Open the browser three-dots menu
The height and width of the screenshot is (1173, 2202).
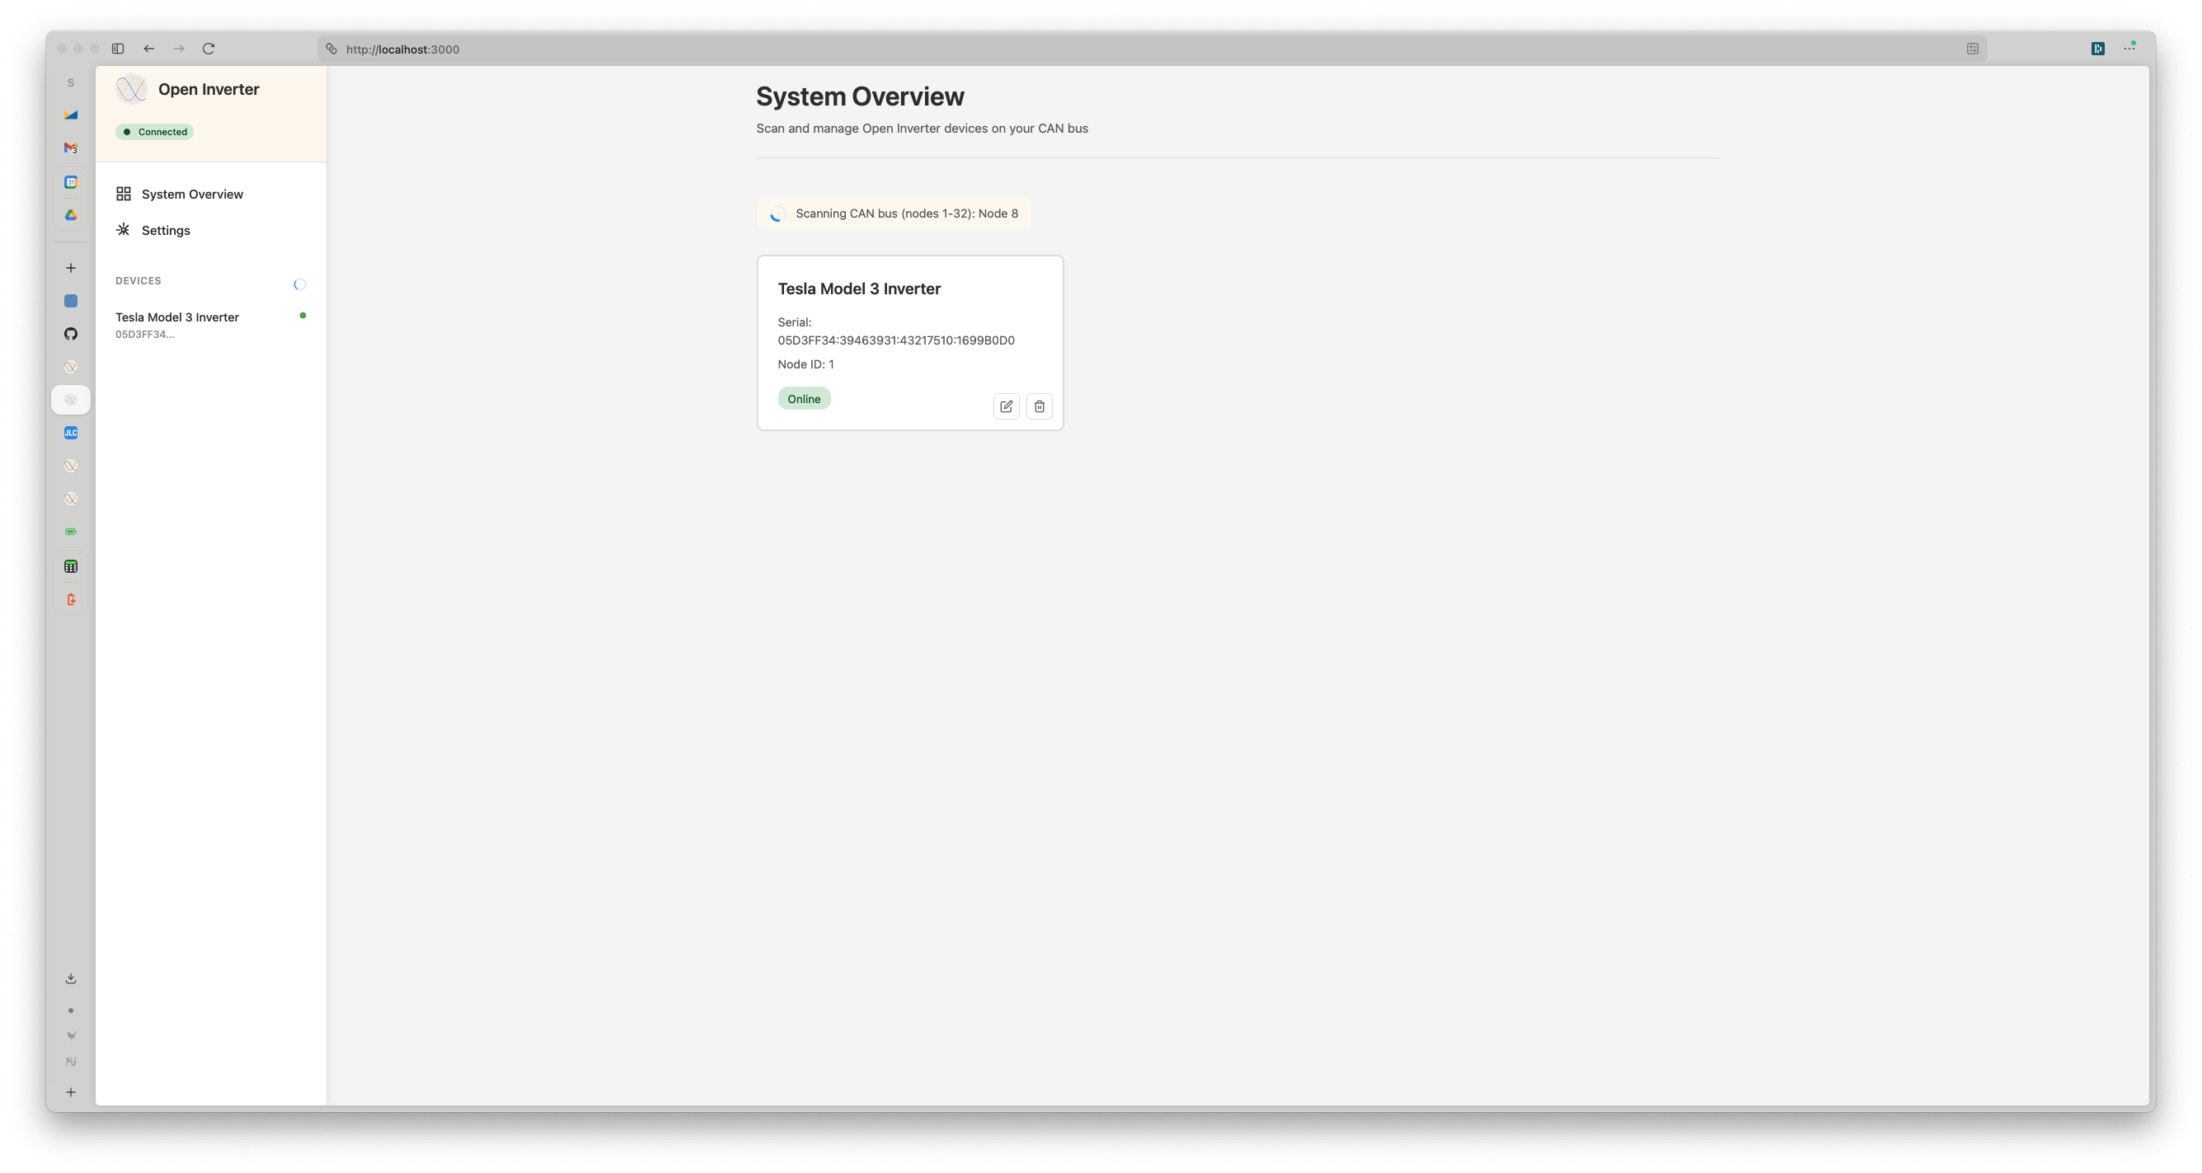click(2129, 49)
